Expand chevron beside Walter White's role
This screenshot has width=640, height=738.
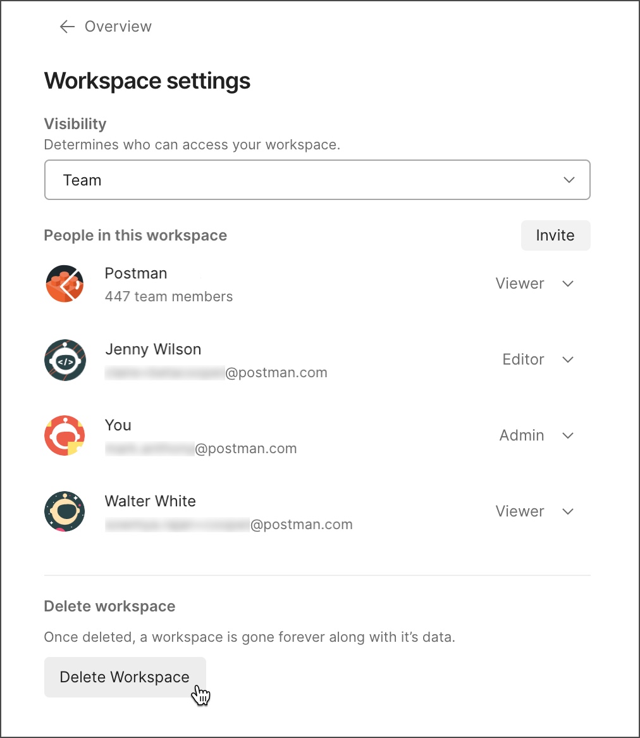coord(568,511)
